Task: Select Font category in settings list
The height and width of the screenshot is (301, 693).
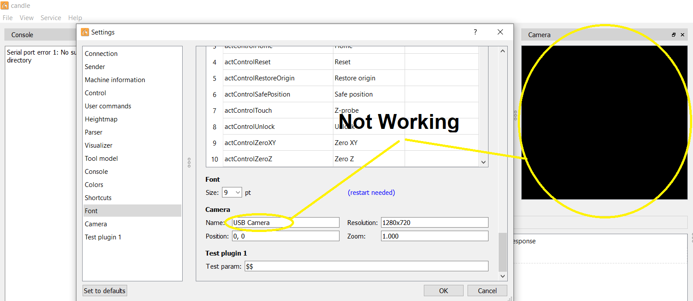Action: point(132,211)
